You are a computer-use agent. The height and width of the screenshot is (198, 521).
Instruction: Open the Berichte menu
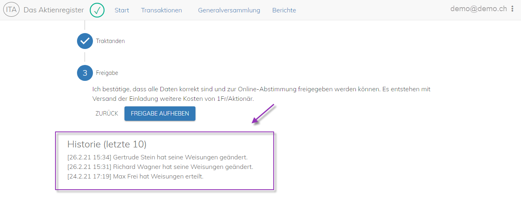pyautogui.click(x=284, y=10)
